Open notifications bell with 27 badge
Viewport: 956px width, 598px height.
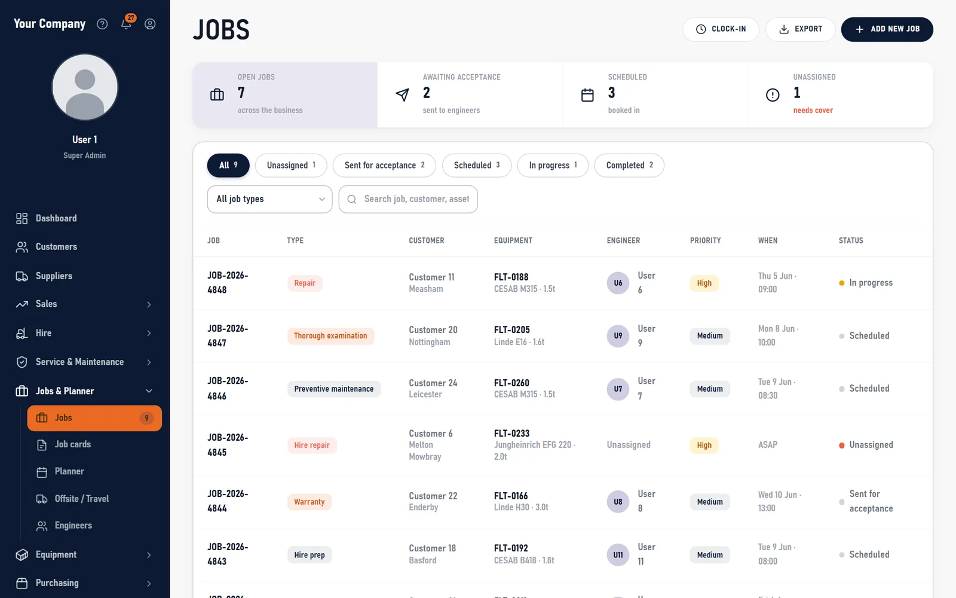click(127, 23)
